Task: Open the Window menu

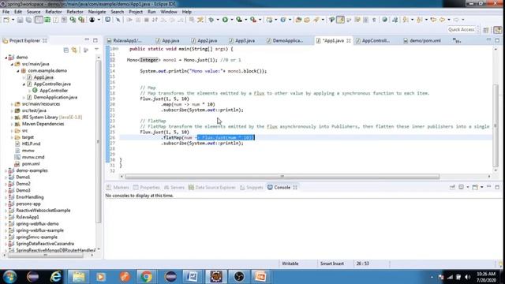Action: tap(169, 12)
